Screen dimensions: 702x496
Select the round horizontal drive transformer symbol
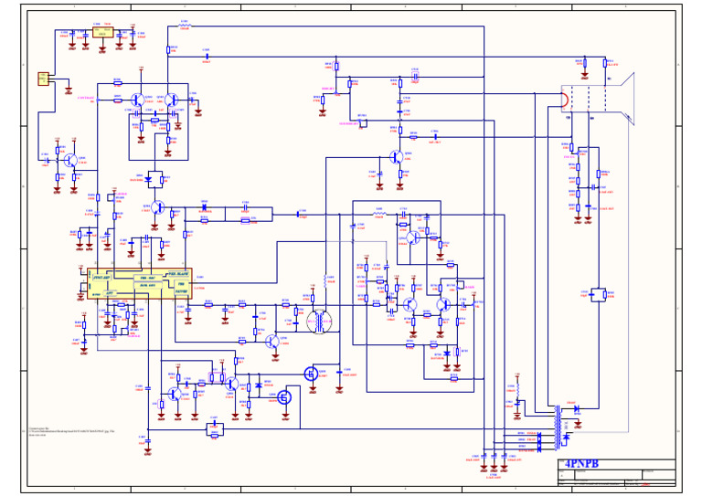tap(319, 322)
